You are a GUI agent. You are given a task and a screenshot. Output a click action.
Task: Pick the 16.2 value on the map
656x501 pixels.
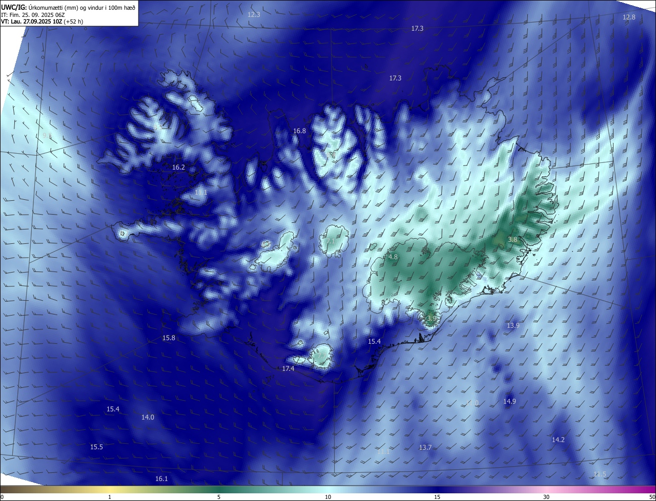coord(178,168)
